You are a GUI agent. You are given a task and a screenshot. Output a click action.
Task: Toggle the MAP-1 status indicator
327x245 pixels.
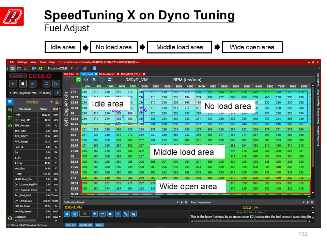[x=100, y=225]
